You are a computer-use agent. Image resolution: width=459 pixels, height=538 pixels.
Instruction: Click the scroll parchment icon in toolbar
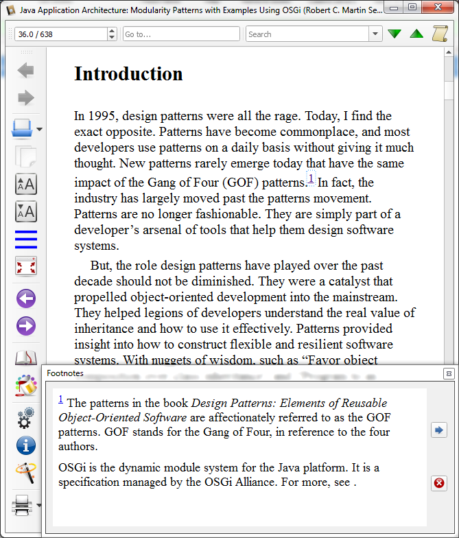440,34
